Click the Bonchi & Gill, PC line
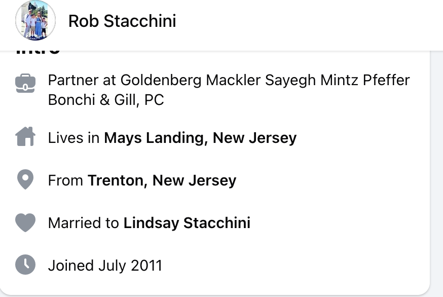Image resolution: width=443 pixels, height=297 pixels. (x=106, y=100)
